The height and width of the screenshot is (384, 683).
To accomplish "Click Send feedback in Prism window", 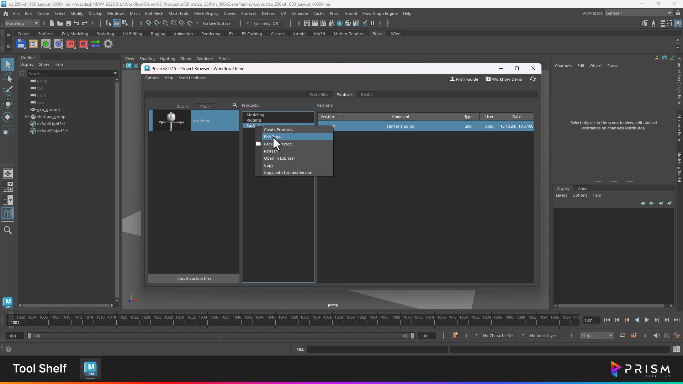I will pos(193,78).
